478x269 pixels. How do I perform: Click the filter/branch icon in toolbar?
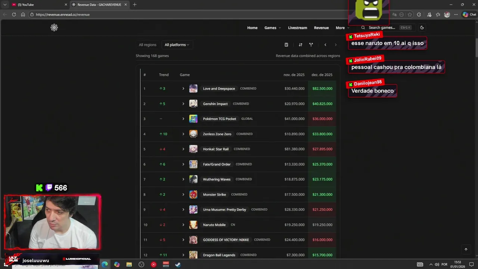[311, 45]
